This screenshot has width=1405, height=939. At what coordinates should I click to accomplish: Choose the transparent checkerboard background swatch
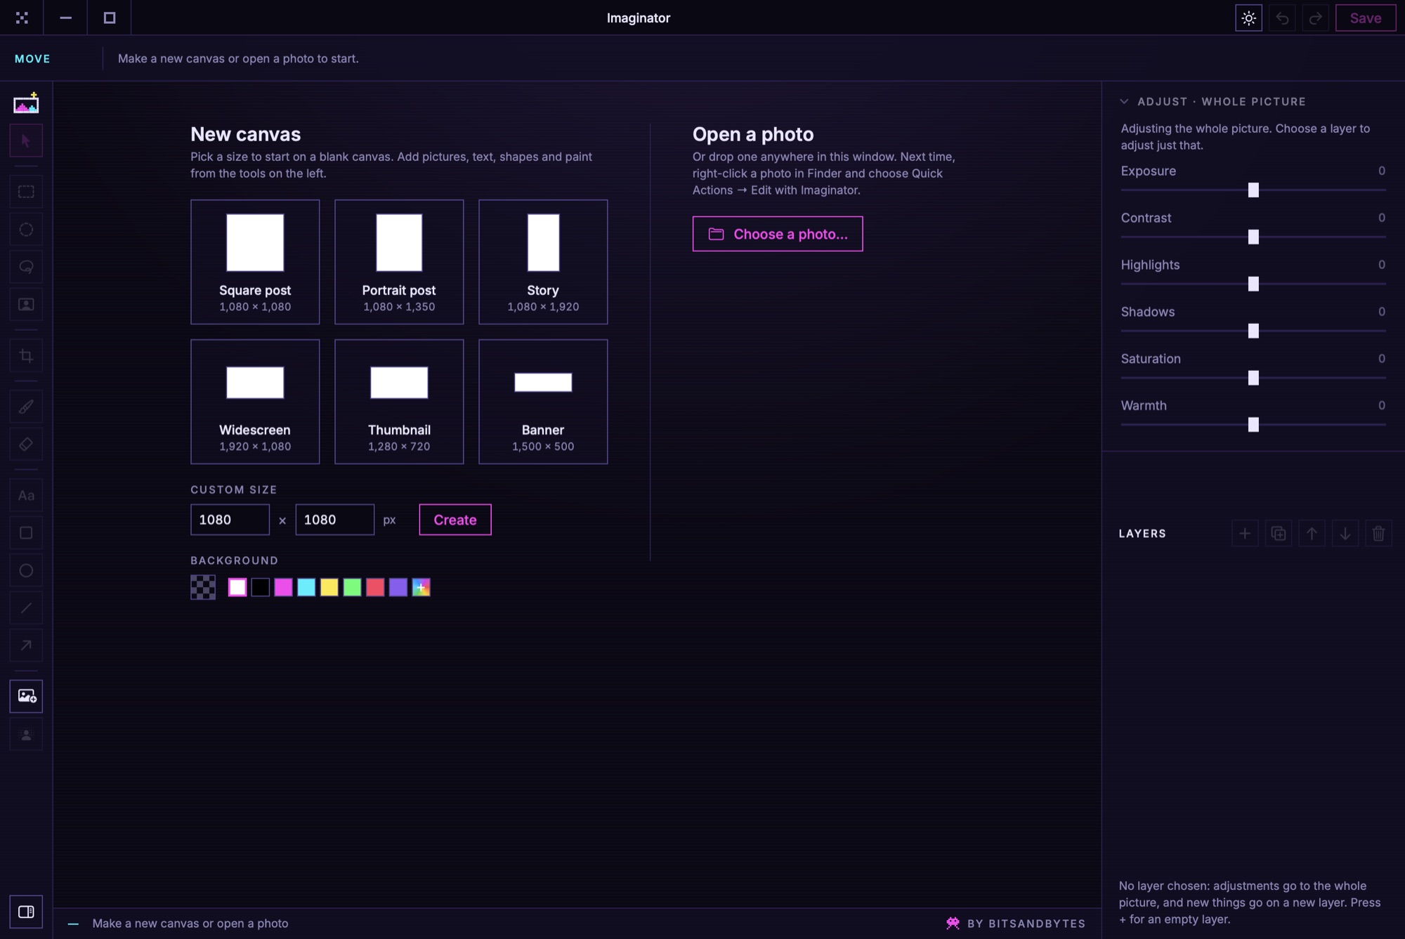pyautogui.click(x=203, y=587)
